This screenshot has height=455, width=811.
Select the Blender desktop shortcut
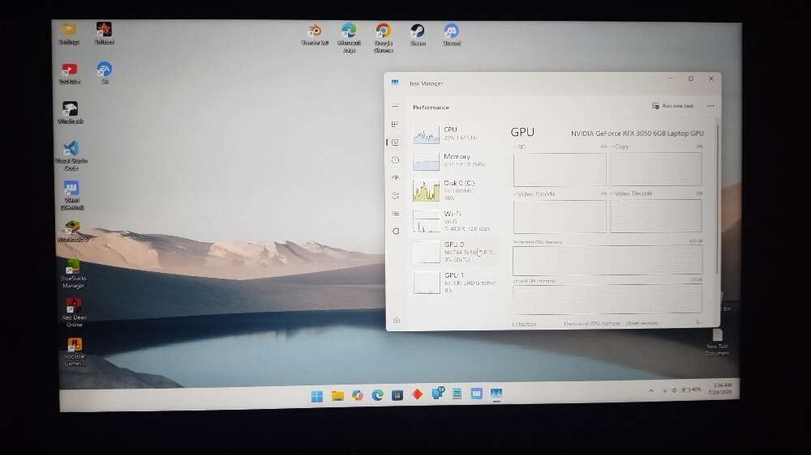coord(315,35)
